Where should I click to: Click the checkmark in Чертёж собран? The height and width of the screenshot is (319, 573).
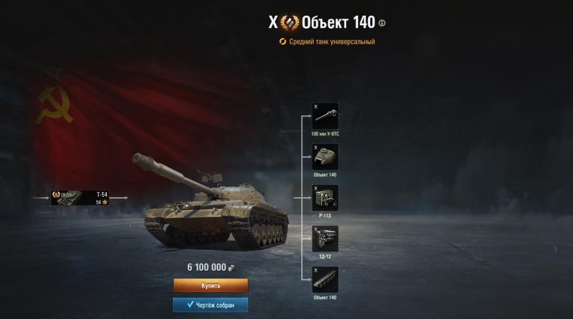click(190, 305)
